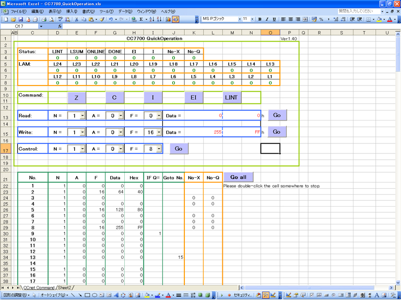Expand the font name dropdown
This screenshot has height=300, width=401.
240,19
